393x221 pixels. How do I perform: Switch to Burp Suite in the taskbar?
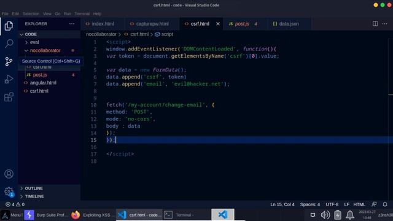click(47, 215)
